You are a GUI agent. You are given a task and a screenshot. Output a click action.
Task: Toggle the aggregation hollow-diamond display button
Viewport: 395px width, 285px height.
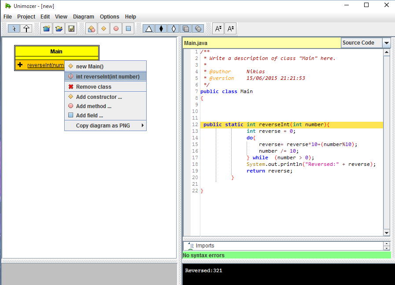[x=174, y=29]
